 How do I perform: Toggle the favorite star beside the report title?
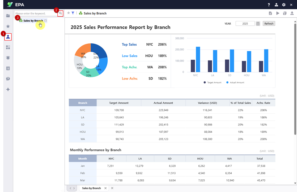pos(68,13)
